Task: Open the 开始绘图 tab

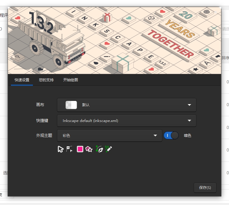Action: click(71, 80)
